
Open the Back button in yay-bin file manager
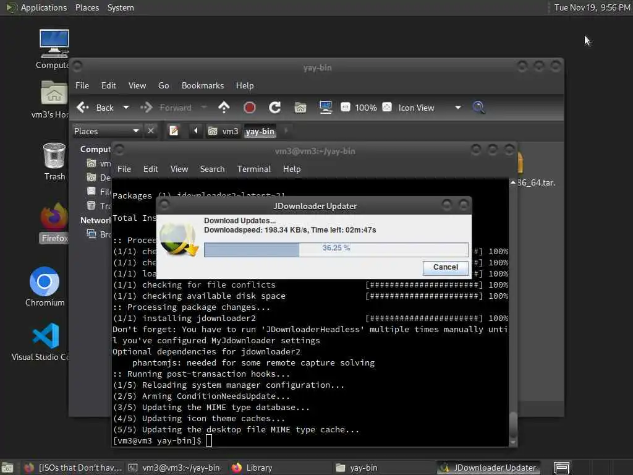[x=95, y=108]
